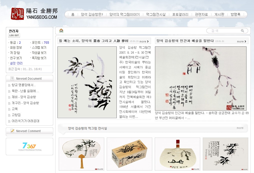Open the bamboo hand fan thumbnail
254x173 pixels.
[x=81, y=154]
